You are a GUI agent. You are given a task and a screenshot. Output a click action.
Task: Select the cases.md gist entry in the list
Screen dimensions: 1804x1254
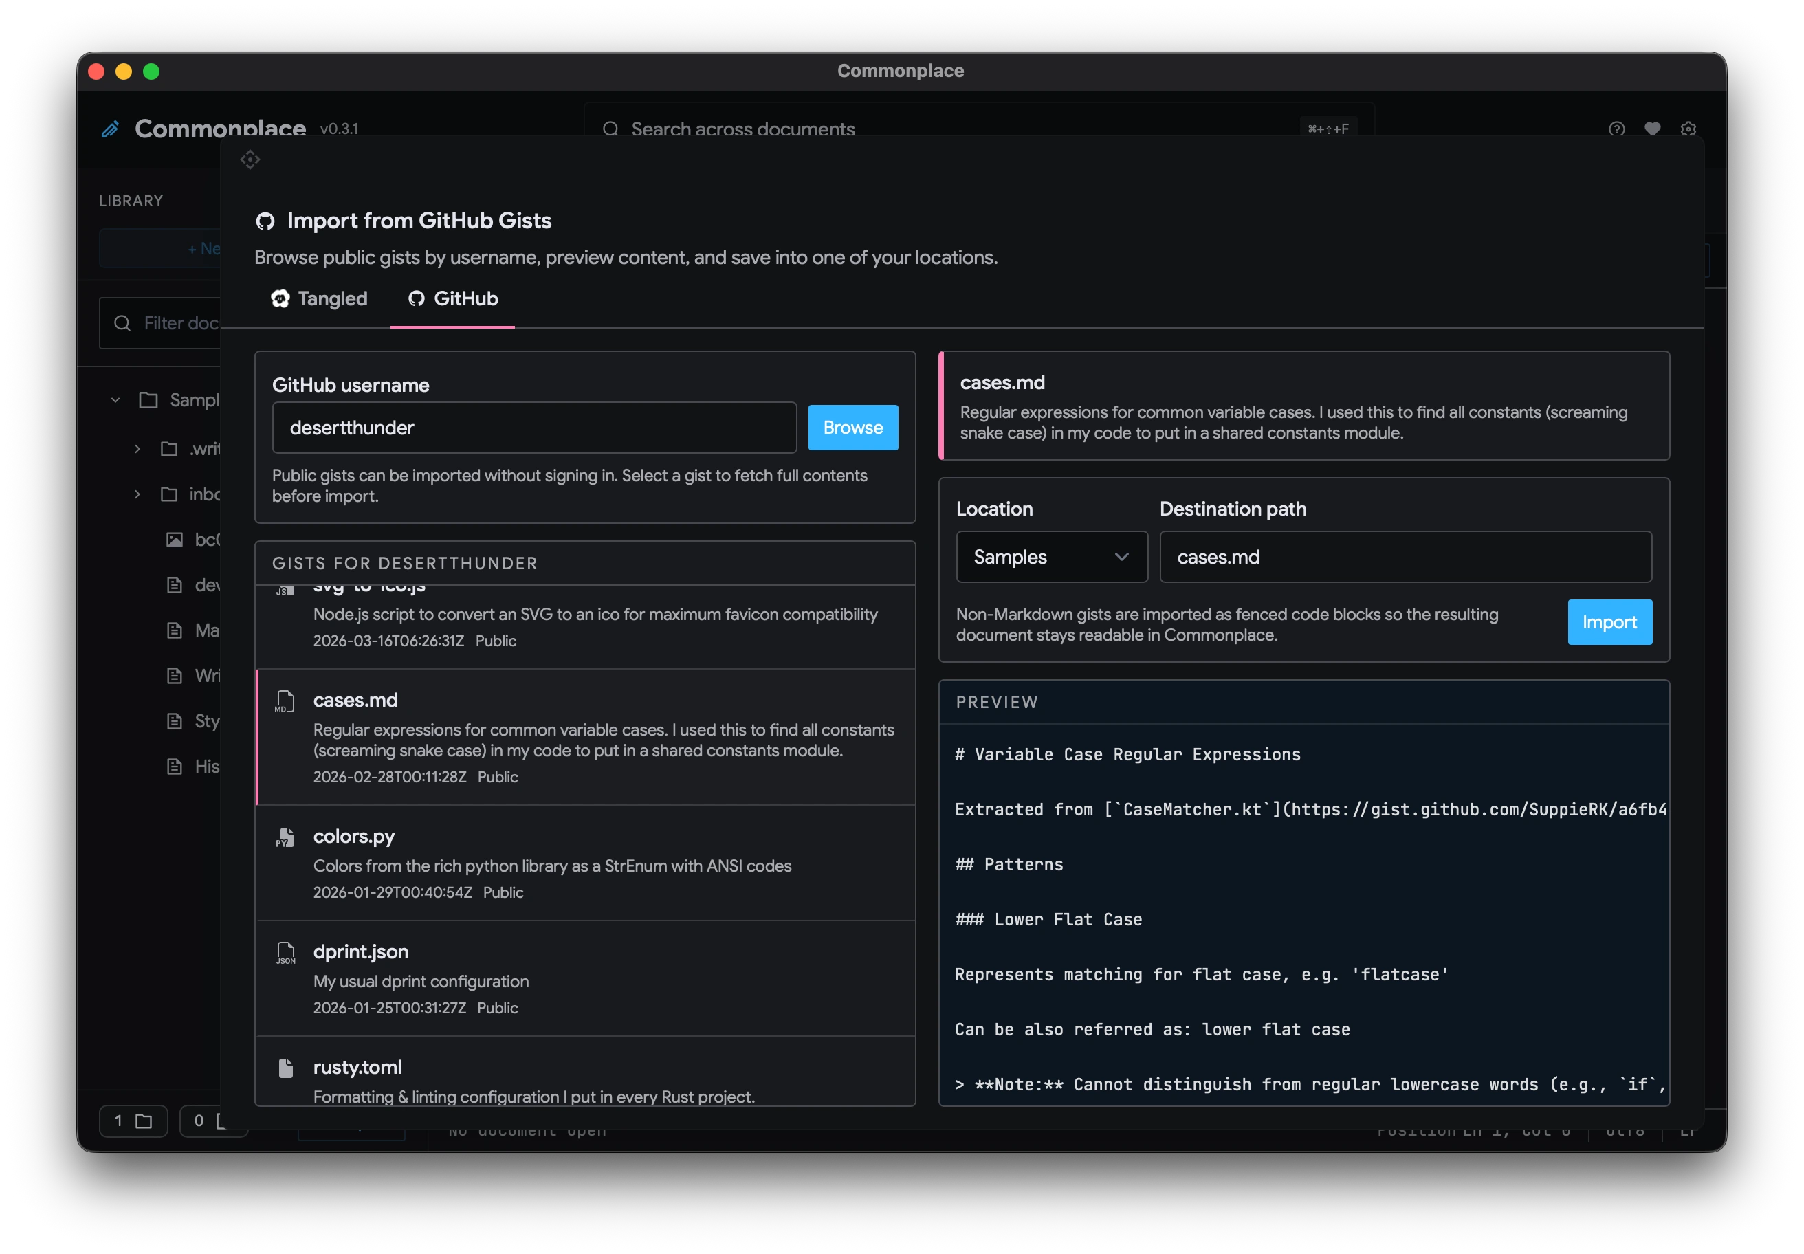click(585, 736)
